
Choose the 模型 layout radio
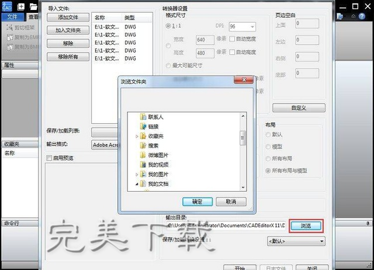[268, 147]
